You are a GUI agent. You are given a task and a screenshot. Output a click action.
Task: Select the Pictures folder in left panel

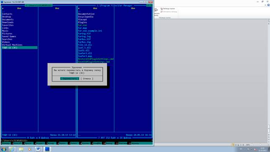coord(7,33)
